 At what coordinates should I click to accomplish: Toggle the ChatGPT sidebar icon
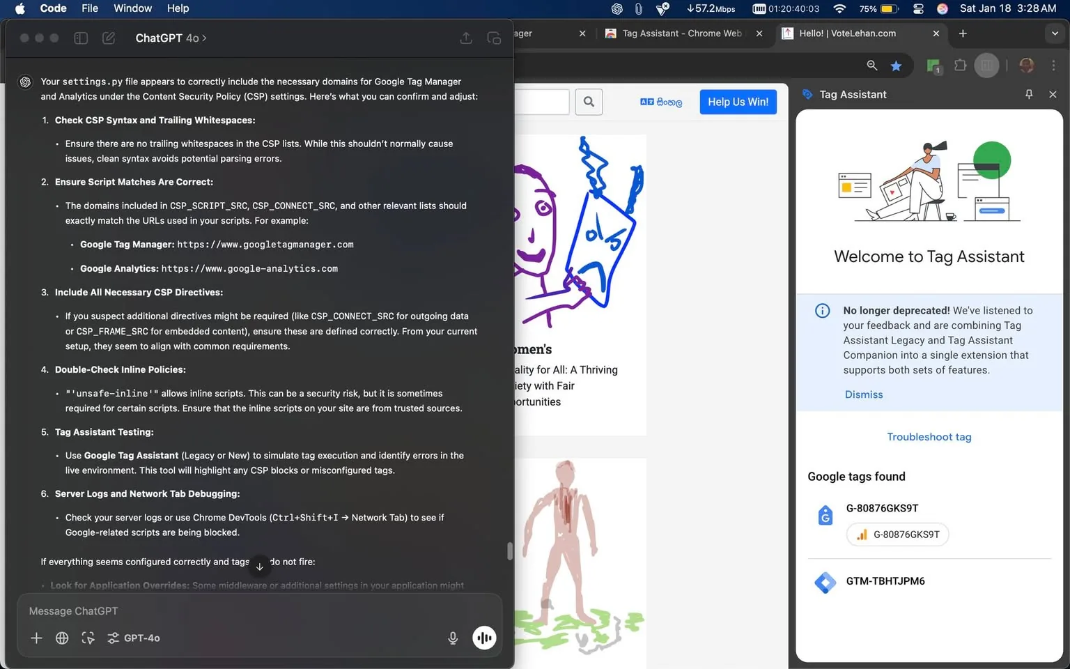pos(81,38)
